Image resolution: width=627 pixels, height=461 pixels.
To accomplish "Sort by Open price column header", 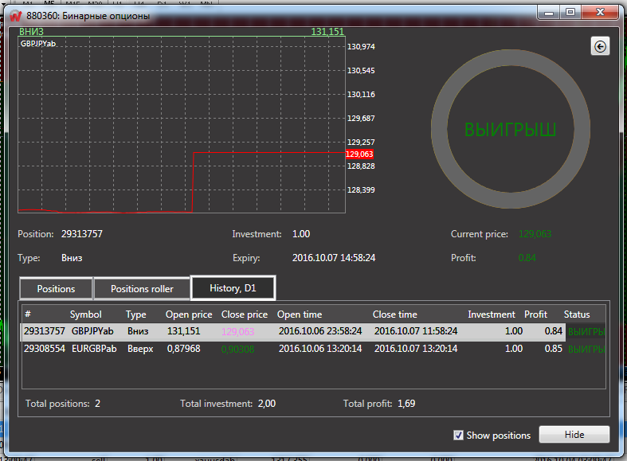I will click(x=189, y=314).
